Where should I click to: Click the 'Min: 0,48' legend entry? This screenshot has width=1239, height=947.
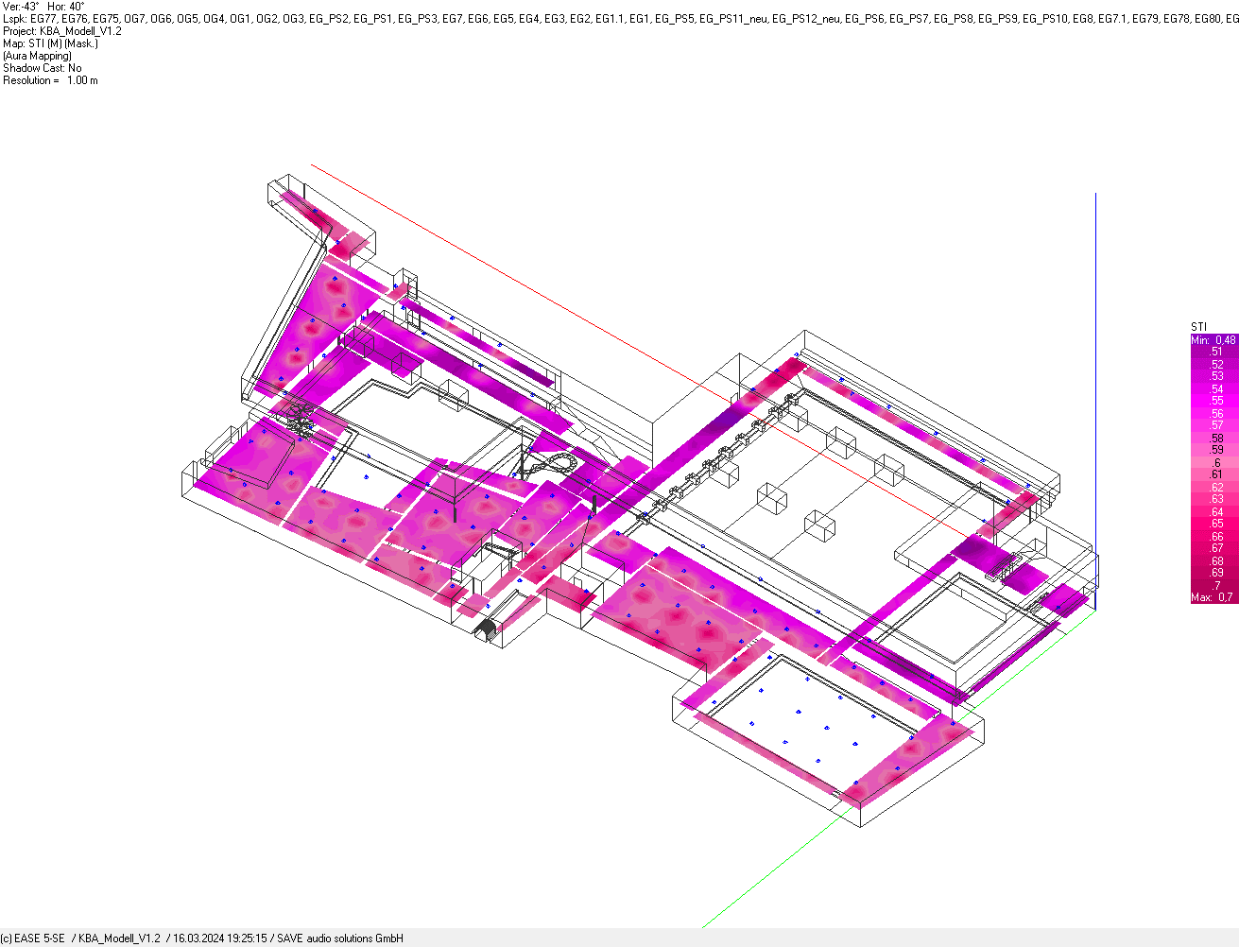1213,340
